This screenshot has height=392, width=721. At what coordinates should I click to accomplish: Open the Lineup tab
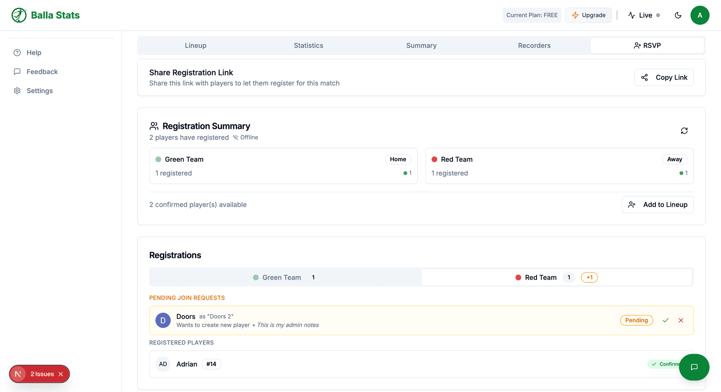click(195, 45)
